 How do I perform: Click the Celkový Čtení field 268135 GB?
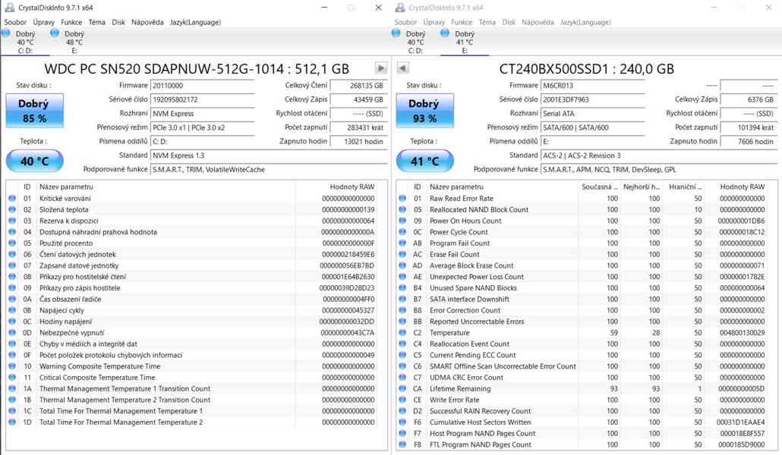(x=358, y=86)
